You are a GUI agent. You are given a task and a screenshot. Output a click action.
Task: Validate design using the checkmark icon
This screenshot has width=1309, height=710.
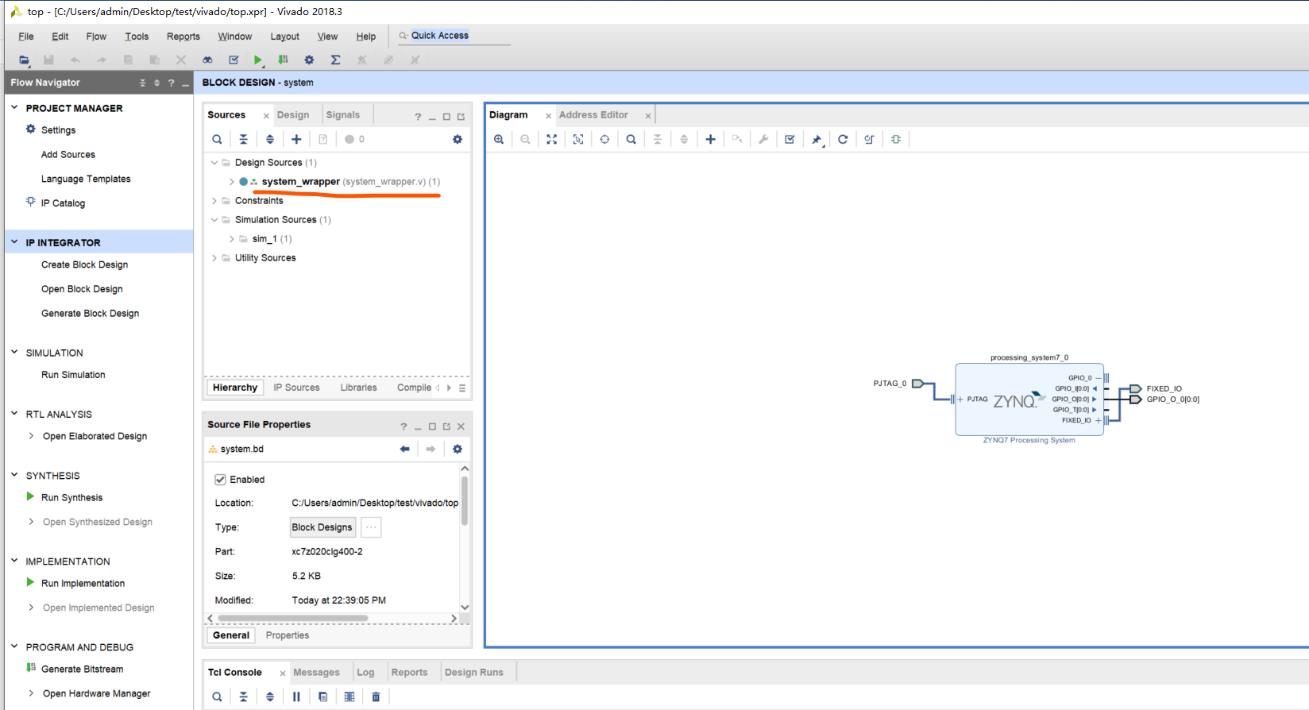pos(790,139)
